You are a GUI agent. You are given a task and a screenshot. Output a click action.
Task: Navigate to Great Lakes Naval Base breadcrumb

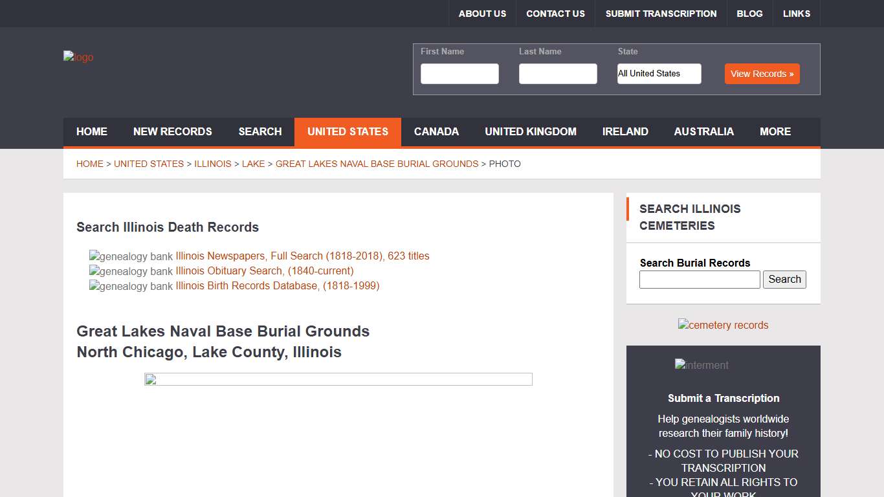pos(377,164)
